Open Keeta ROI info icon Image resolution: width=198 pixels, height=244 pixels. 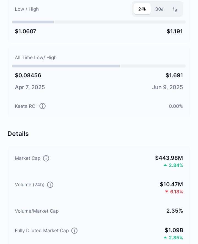click(42, 106)
